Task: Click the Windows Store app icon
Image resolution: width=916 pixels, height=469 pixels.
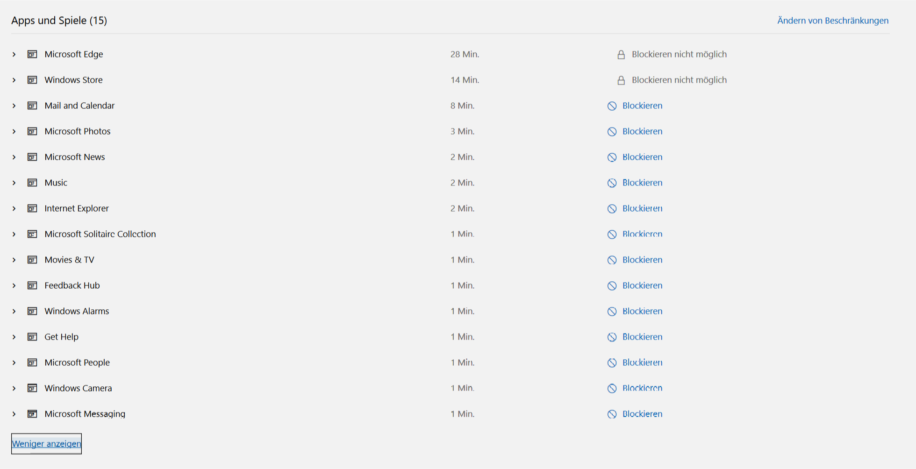Action: pos(32,80)
